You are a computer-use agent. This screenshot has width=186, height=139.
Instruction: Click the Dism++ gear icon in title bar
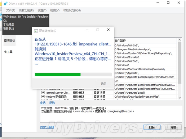6,4
